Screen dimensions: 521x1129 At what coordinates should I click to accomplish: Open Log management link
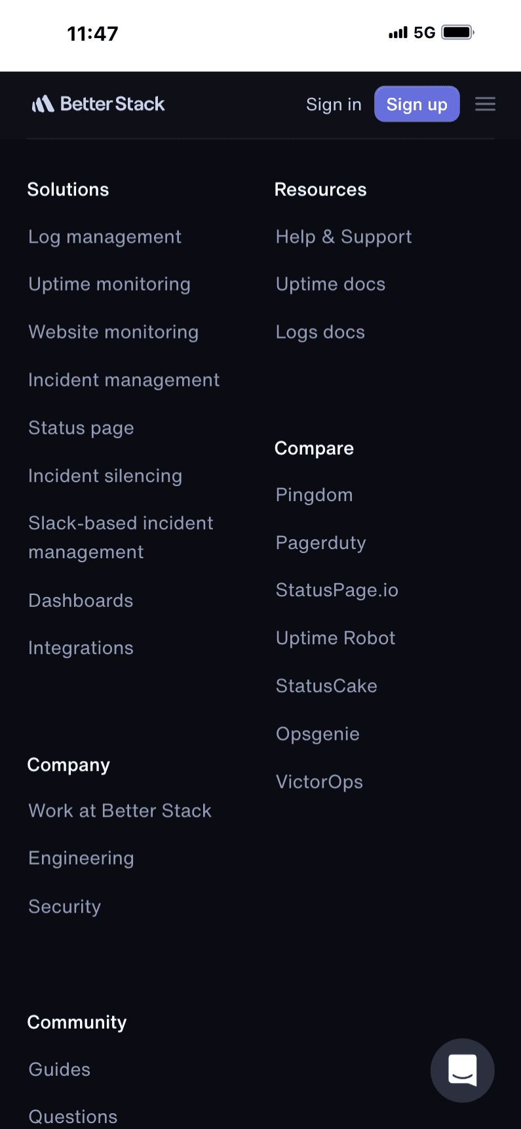105,237
